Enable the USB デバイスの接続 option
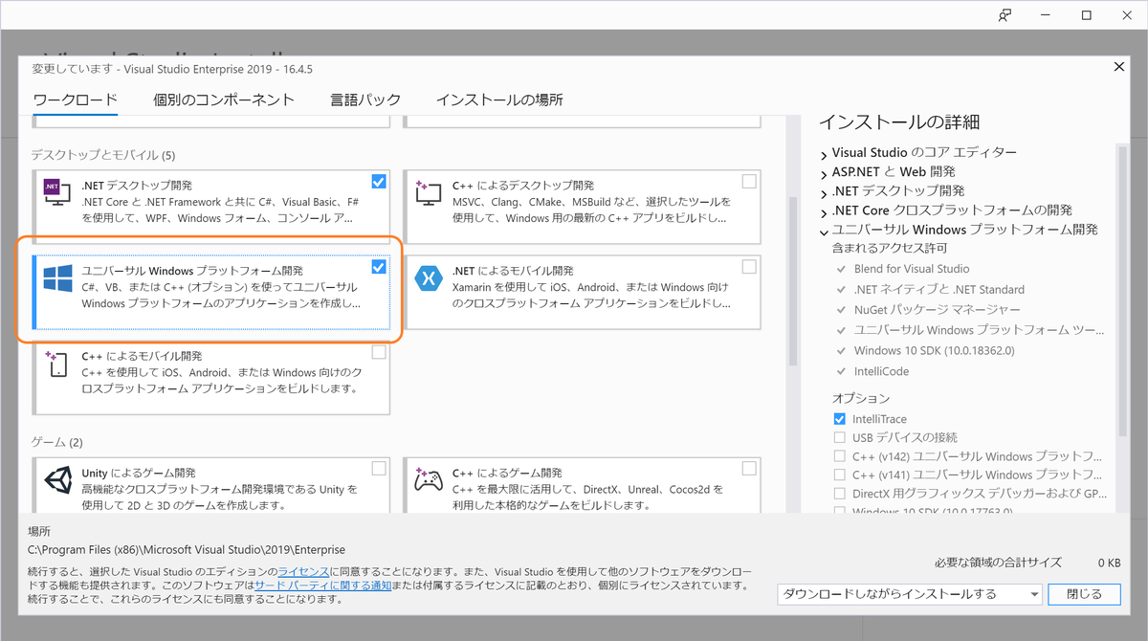Image resolution: width=1148 pixels, height=641 pixels. click(840, 437)
